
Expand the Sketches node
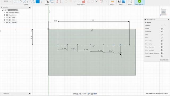(5, 22)
